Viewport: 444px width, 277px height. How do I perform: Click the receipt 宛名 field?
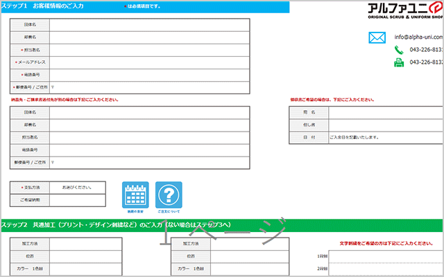[385, 112]
